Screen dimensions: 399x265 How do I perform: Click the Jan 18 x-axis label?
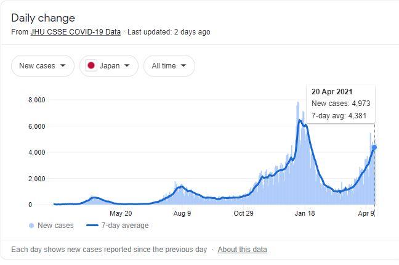click(x=304, y=214)
